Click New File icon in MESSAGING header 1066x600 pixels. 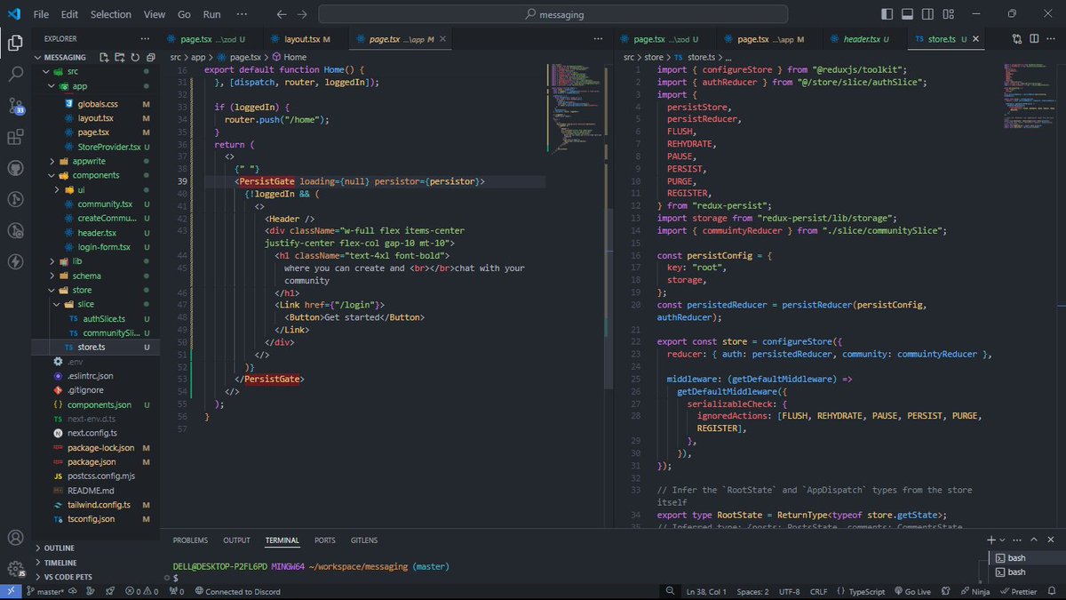tap(105, 57)
